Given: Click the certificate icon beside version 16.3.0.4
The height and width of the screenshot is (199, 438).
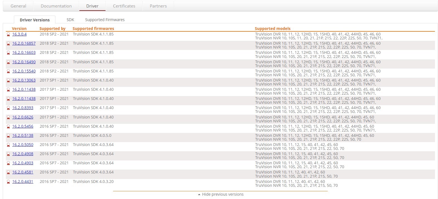Looking at the screenshot, I should [x=8, y=35].
